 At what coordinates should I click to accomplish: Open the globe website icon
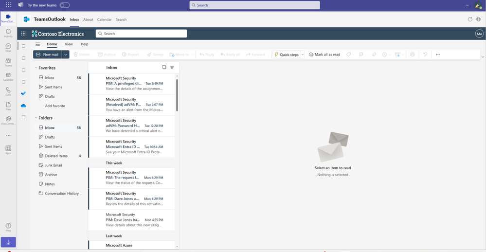pyautogui.click(x=479, y=19)
